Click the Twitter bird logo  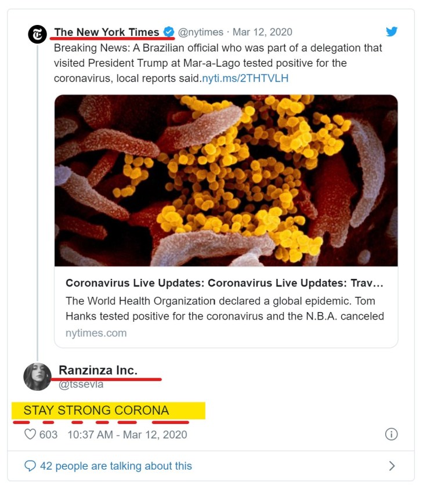click(392, 32)
